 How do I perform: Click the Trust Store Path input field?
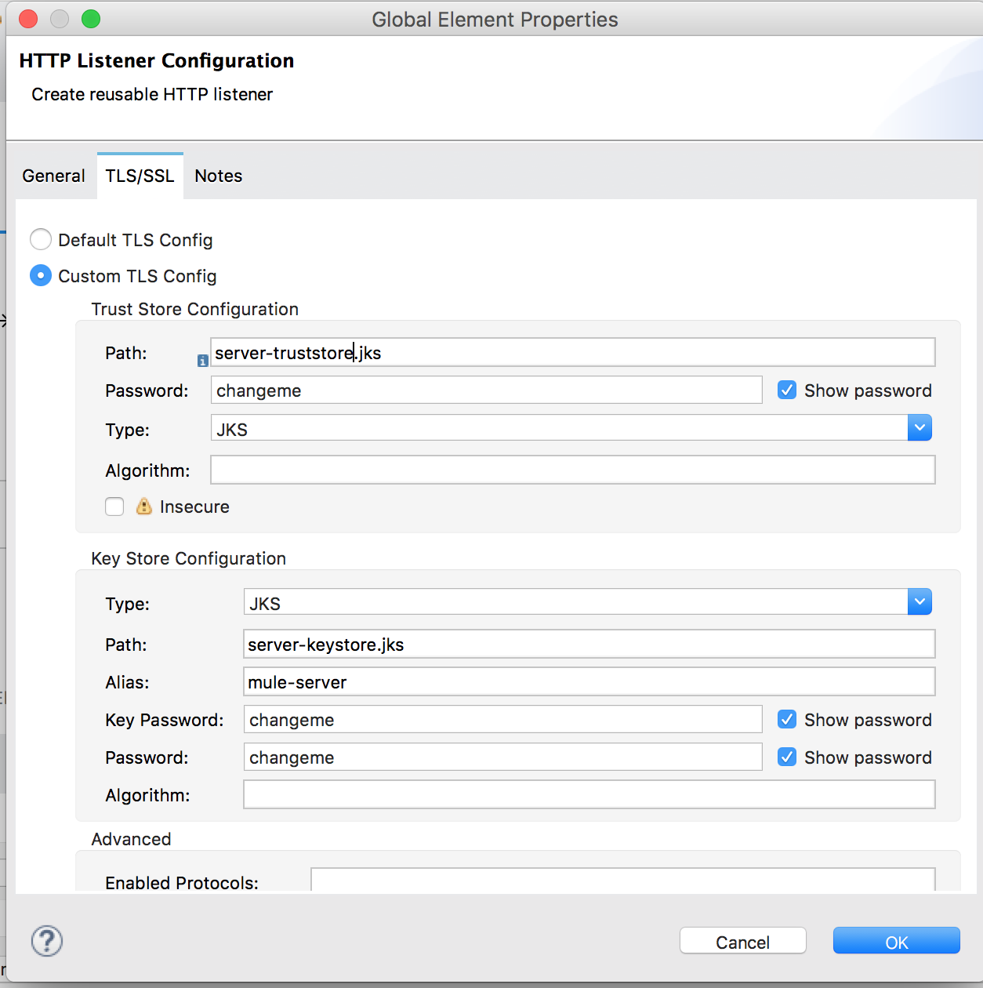(572, 353)
